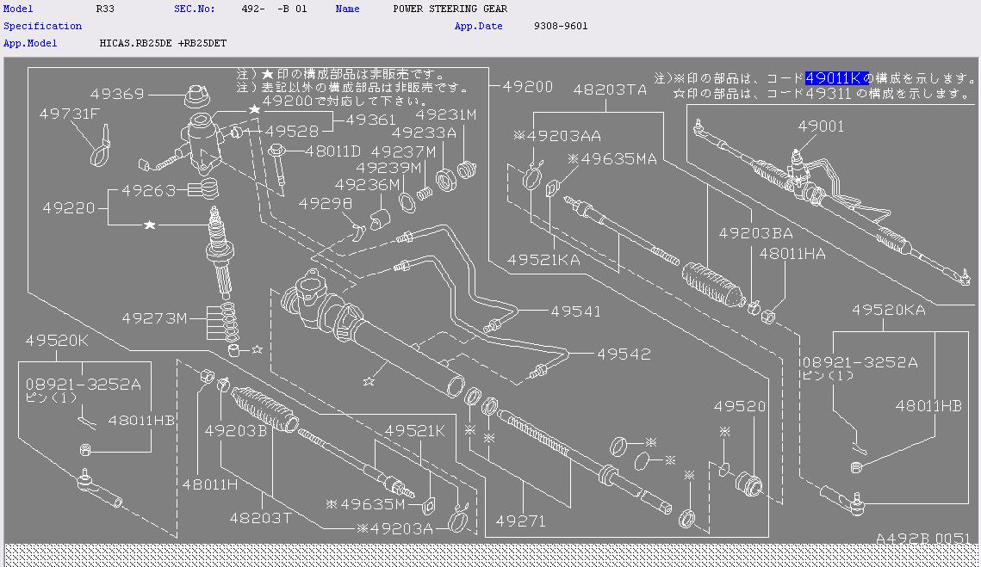Select nut label 48011HA
Screen dimensions: 981x567
point(792,254)
